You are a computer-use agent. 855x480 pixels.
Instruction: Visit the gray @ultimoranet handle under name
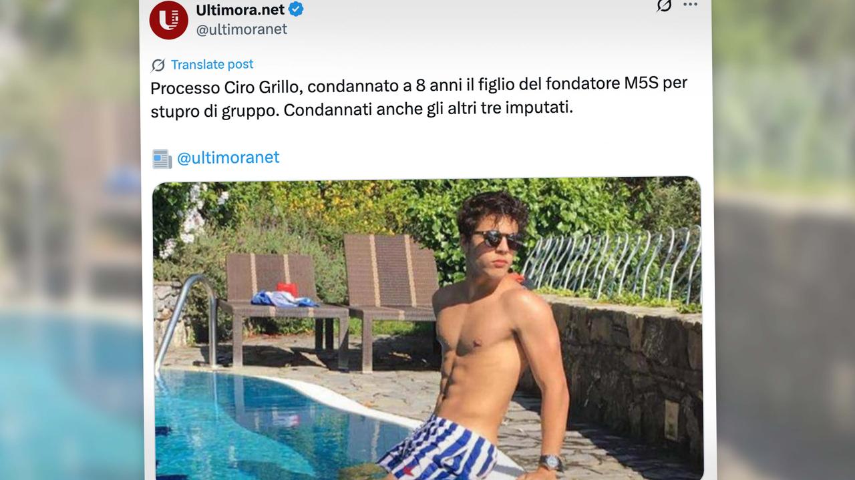[241, 29]
